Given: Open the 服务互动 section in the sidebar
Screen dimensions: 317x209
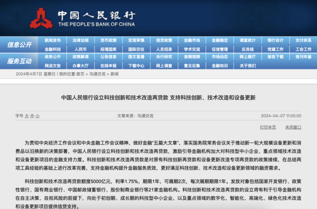Looking at the screenshot, I should [19, 61].
